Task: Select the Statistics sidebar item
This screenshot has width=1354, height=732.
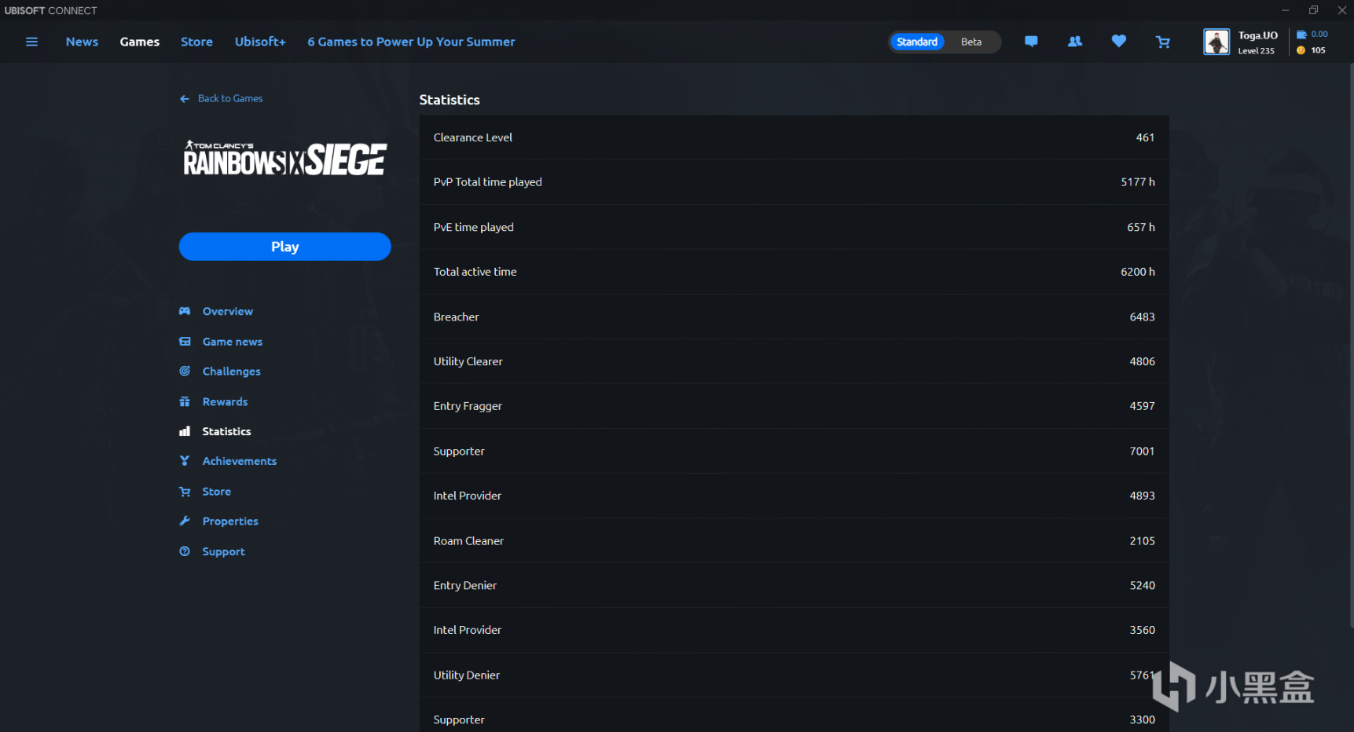Action: [226, 431]
